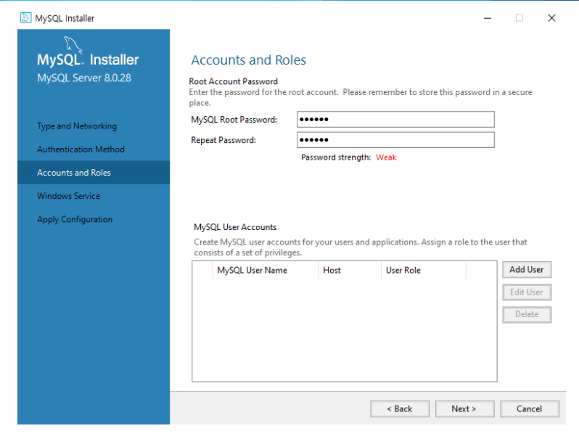Go to Type and Networking step
579x439 pixels.
pos(77,126)
